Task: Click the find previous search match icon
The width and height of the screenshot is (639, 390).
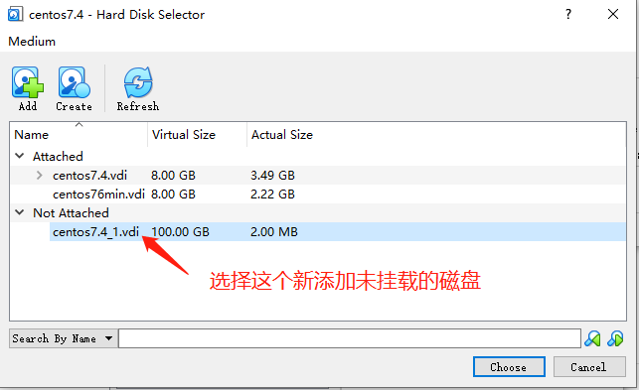Action: click(592, 338)
